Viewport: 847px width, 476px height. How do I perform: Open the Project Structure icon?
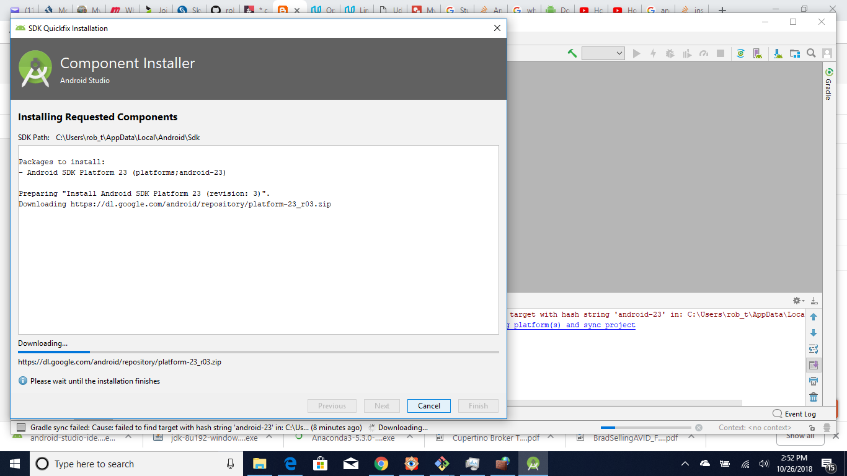[x=795, y=54]
